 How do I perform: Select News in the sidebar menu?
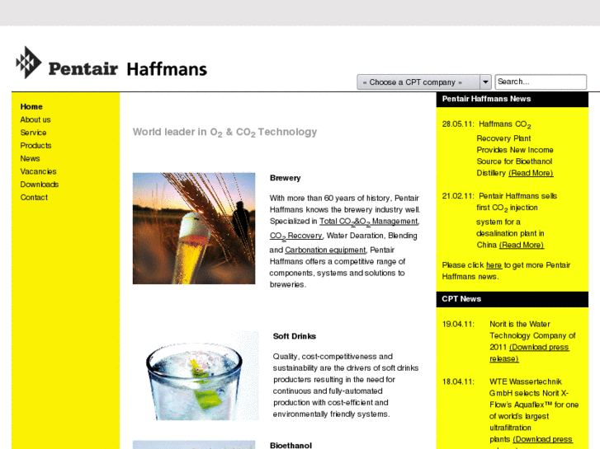30,158
